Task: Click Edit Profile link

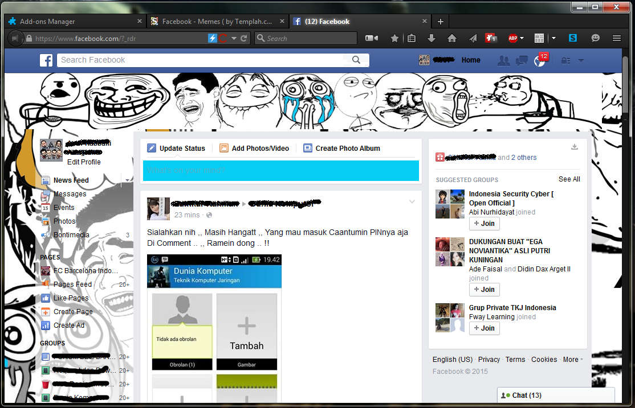Action: click(x=84, y=162)
